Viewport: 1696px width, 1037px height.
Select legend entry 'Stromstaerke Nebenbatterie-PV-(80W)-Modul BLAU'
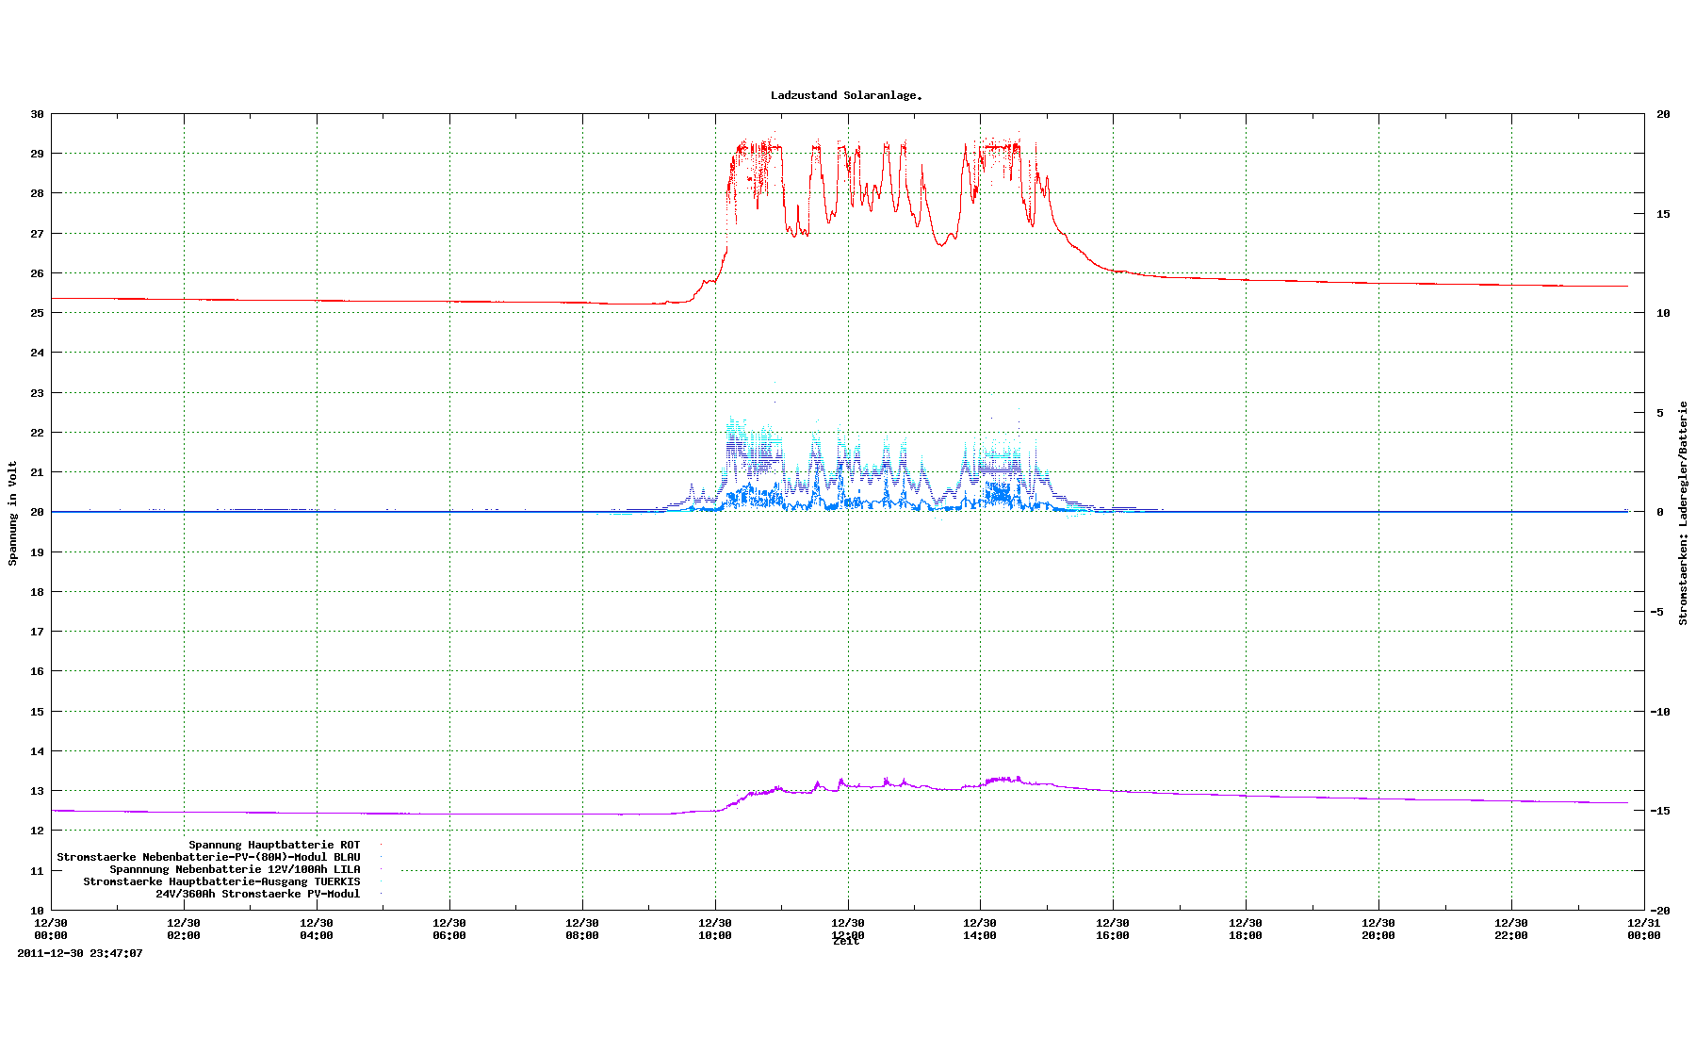(x=208, y=857)
